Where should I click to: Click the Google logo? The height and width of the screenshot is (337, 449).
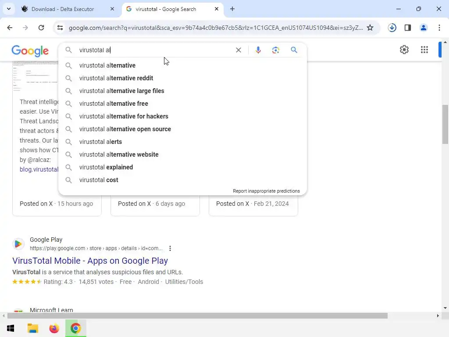tap(30, 51)
